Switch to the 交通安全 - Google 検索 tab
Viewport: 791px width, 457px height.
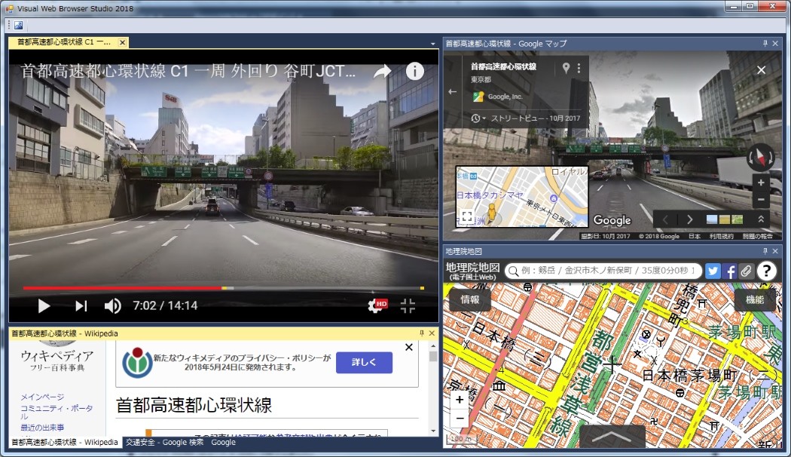click(164, 443)
